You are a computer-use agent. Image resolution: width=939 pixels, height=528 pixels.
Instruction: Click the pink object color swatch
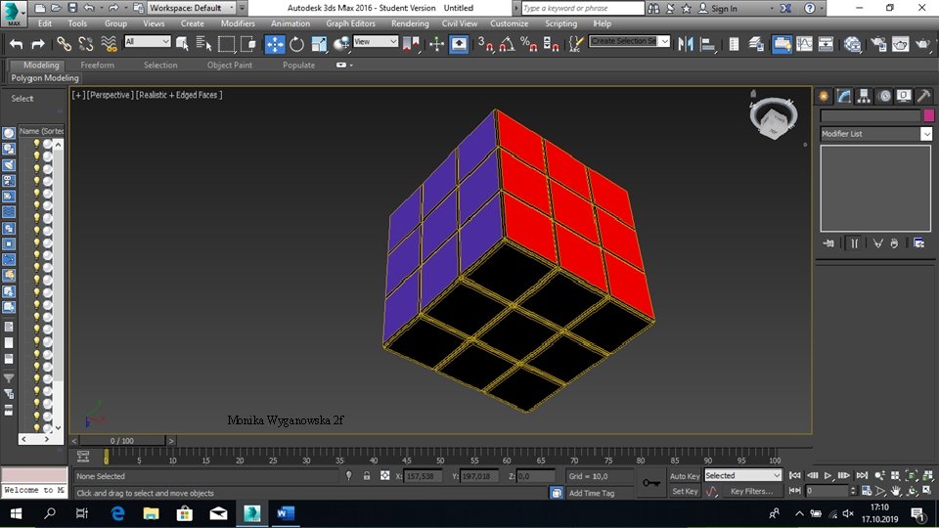pos(928,115)
